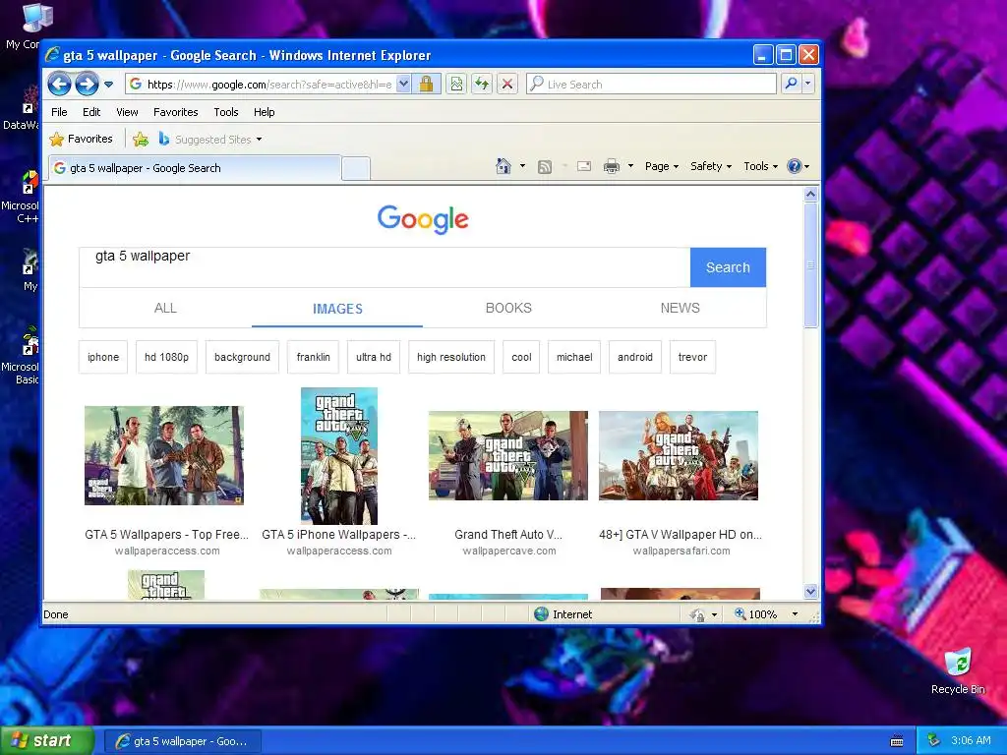Image resolution: width=1007 pixels, height=755 pixels.
Task: Click the Live Search input box
Action: coord(651,85)
